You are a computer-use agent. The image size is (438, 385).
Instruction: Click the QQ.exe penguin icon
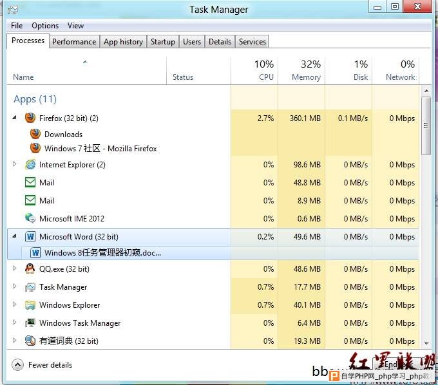tap(30, 268)
